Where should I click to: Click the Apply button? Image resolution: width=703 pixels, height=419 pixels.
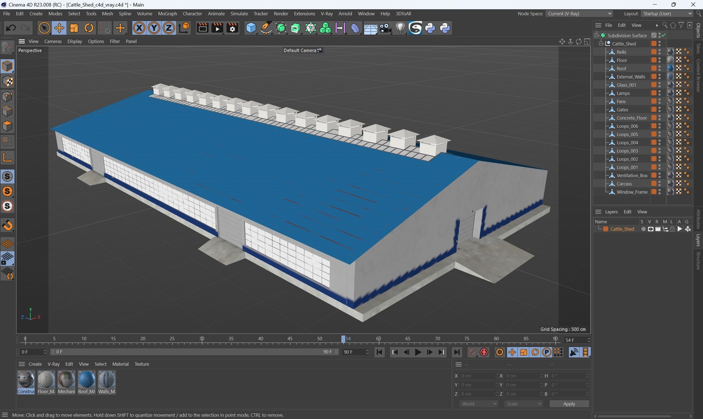point(569,404)
